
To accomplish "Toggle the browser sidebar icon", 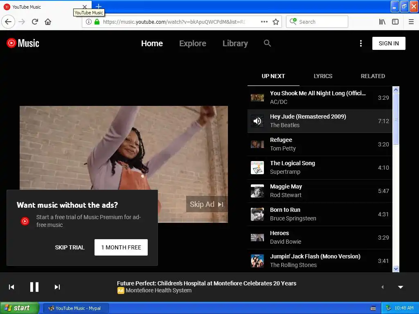I will tap(395, 22).
